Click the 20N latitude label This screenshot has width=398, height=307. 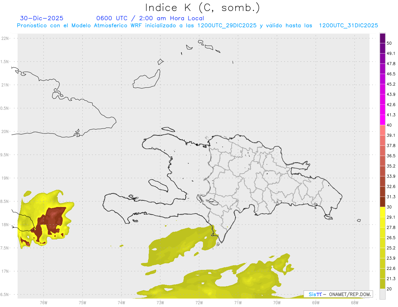(x=6, y=131)
